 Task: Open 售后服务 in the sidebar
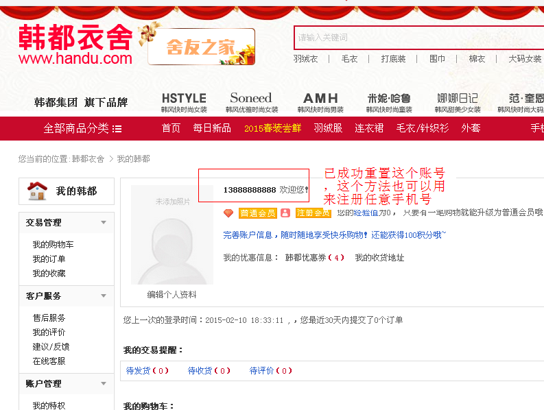pyautogui.click(x=49, y=317)
